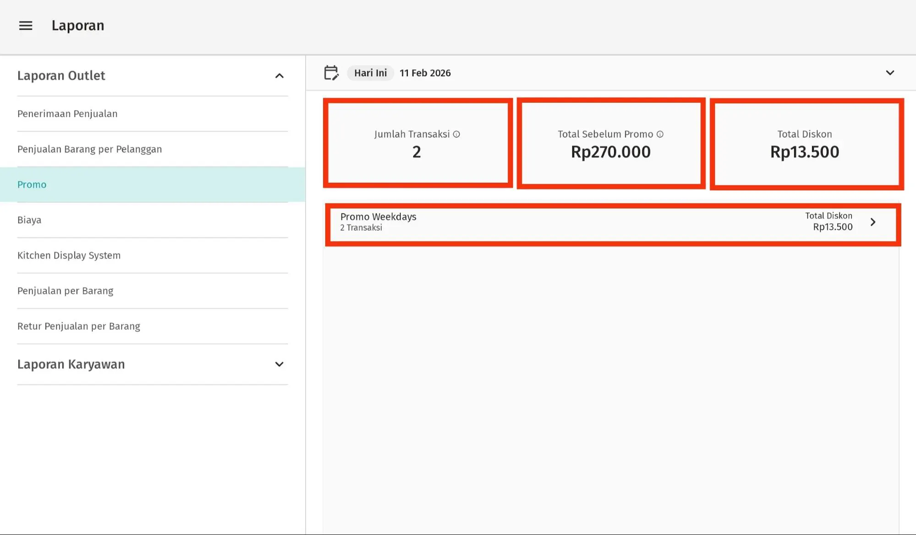The width and height of the screenshot is (916, 535).
Task: Collapse the Laporan Outlet section
Action: click(x=279, y=76)
